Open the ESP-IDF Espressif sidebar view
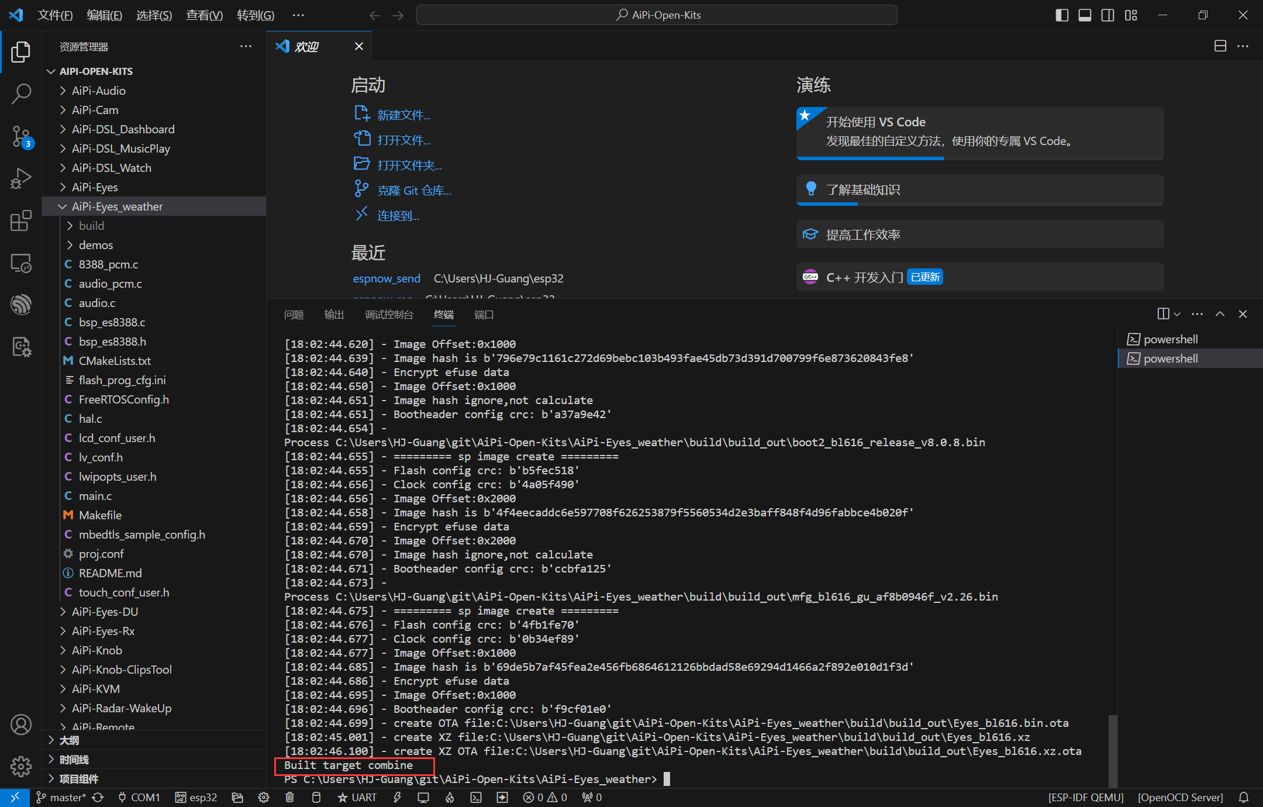Viewport: 1263px width, 807px height. (21, 305)
